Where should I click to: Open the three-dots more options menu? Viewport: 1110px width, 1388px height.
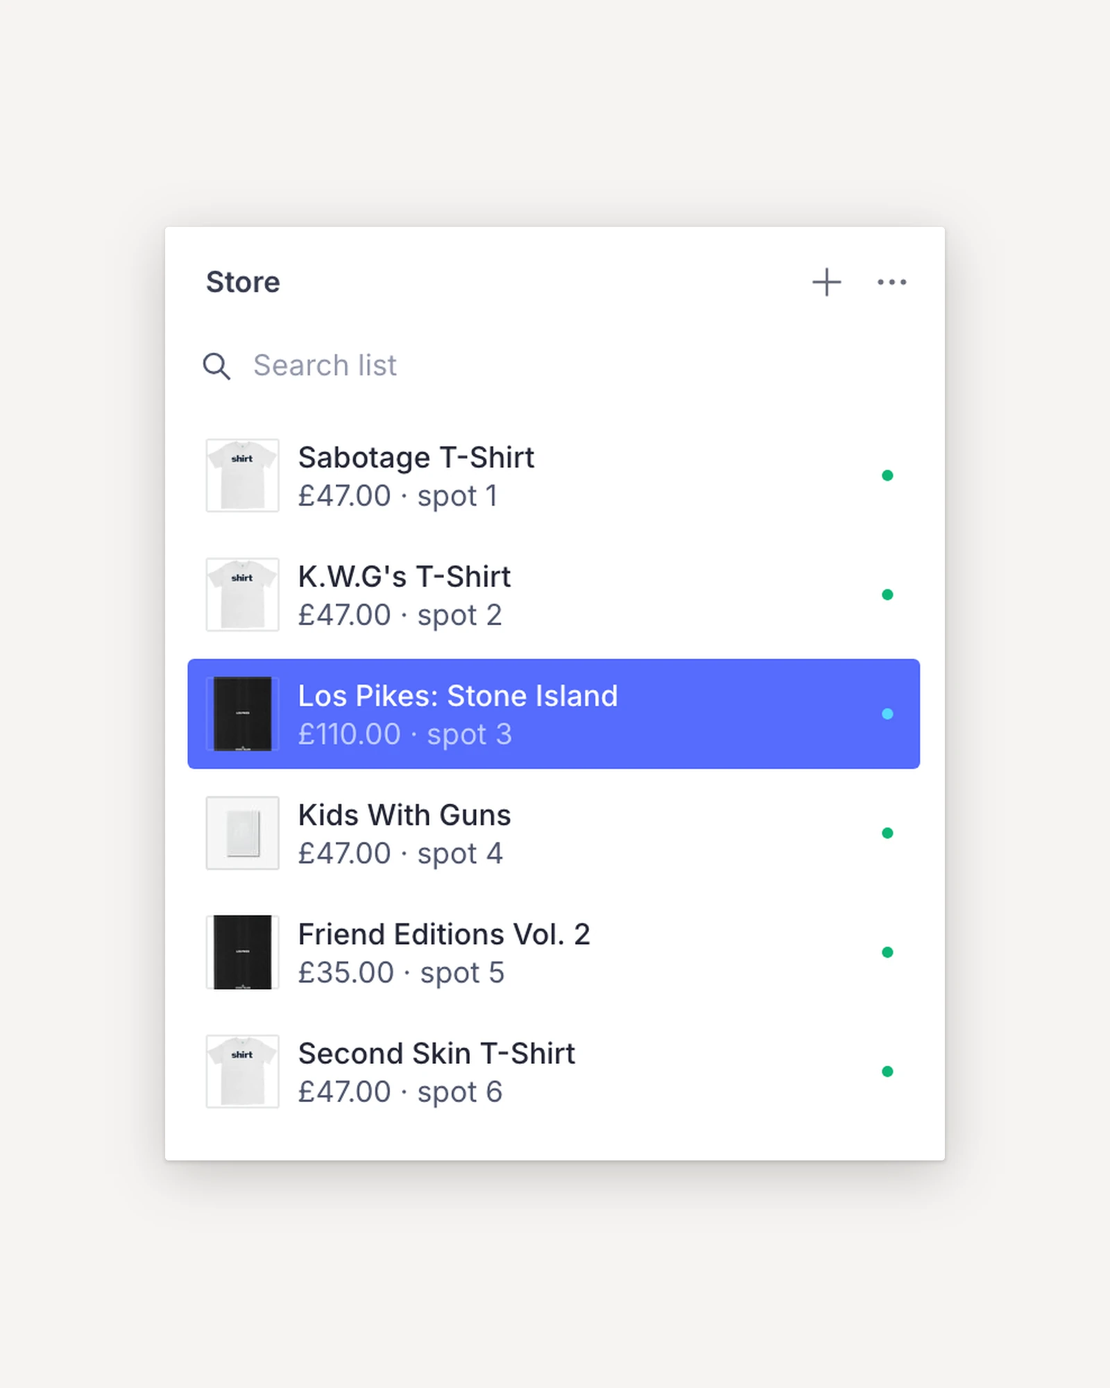[x=891, y=282]
